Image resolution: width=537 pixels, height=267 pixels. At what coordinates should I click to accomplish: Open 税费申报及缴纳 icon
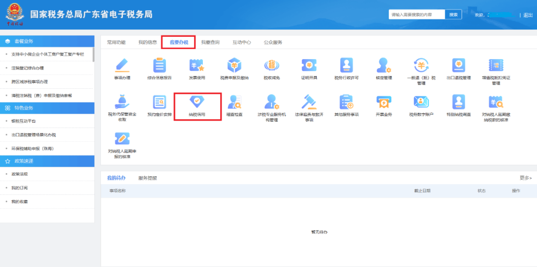(x=235, y=65)
